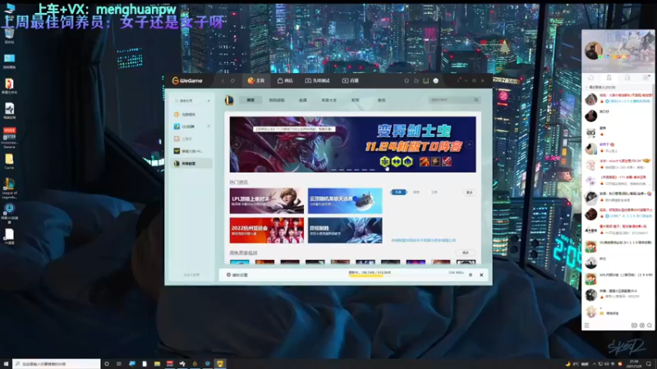Select first sidebar item with orange icon
The height and width of the screenshot is (369, 657).
(x=185, y=114)
